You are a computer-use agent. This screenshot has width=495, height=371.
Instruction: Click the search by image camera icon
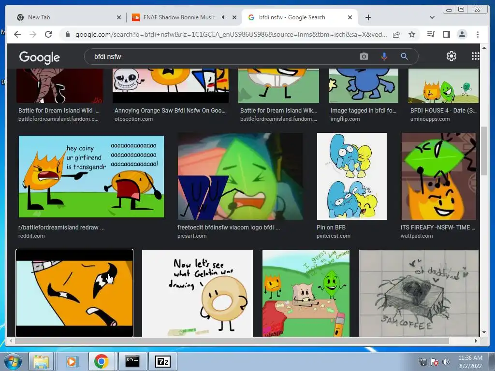point(364,57)
